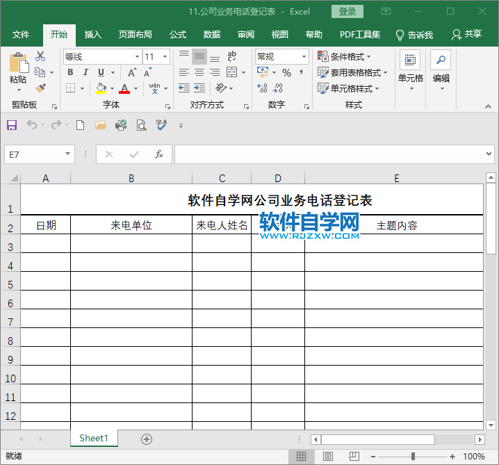Click Merge and Center icon
Viewport: 499px width, 465px height.
[231, 72]
